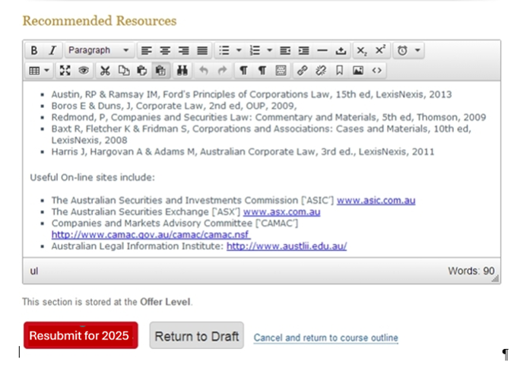Apply subscript formatting
Screen dimensions: 517x365
pos(362,50)
